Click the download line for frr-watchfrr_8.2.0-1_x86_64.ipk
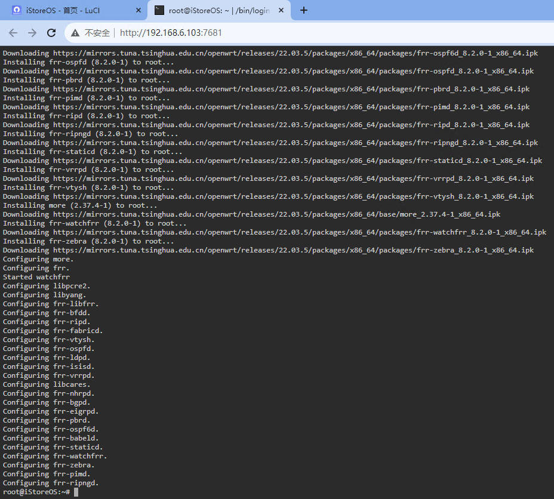Image resolution: width=554 pixels, height=499 pixels. pos(275,232)
